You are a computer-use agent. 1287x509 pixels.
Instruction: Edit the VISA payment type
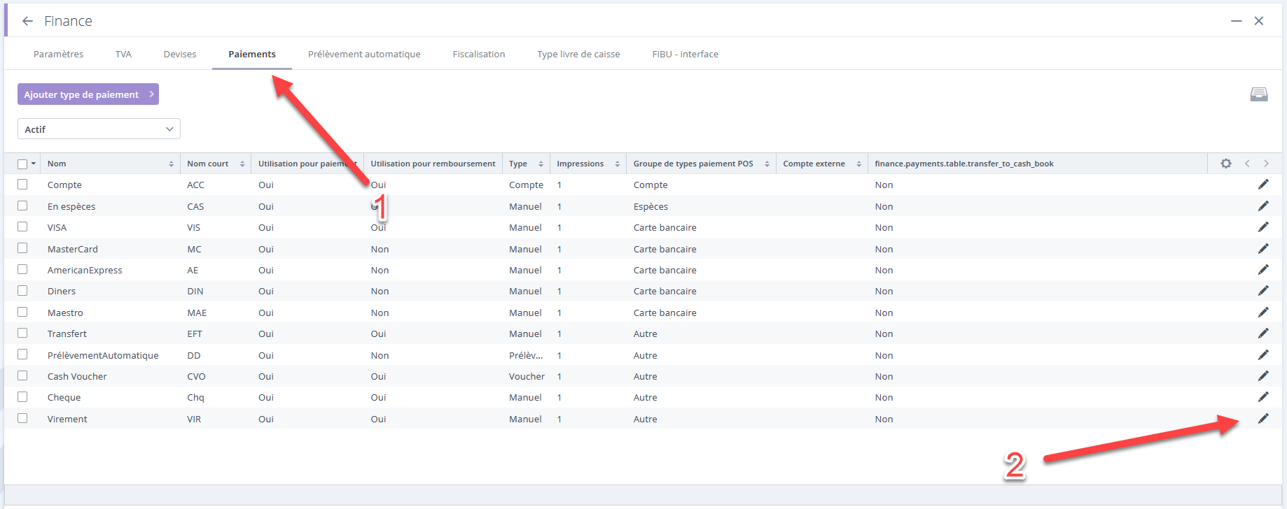[x=1263, y=227]
